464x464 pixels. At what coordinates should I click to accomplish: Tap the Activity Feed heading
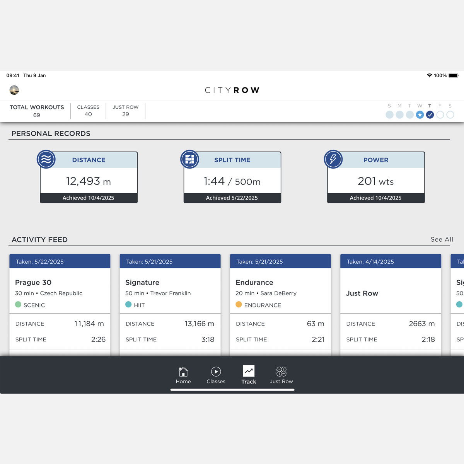(39, 240)
